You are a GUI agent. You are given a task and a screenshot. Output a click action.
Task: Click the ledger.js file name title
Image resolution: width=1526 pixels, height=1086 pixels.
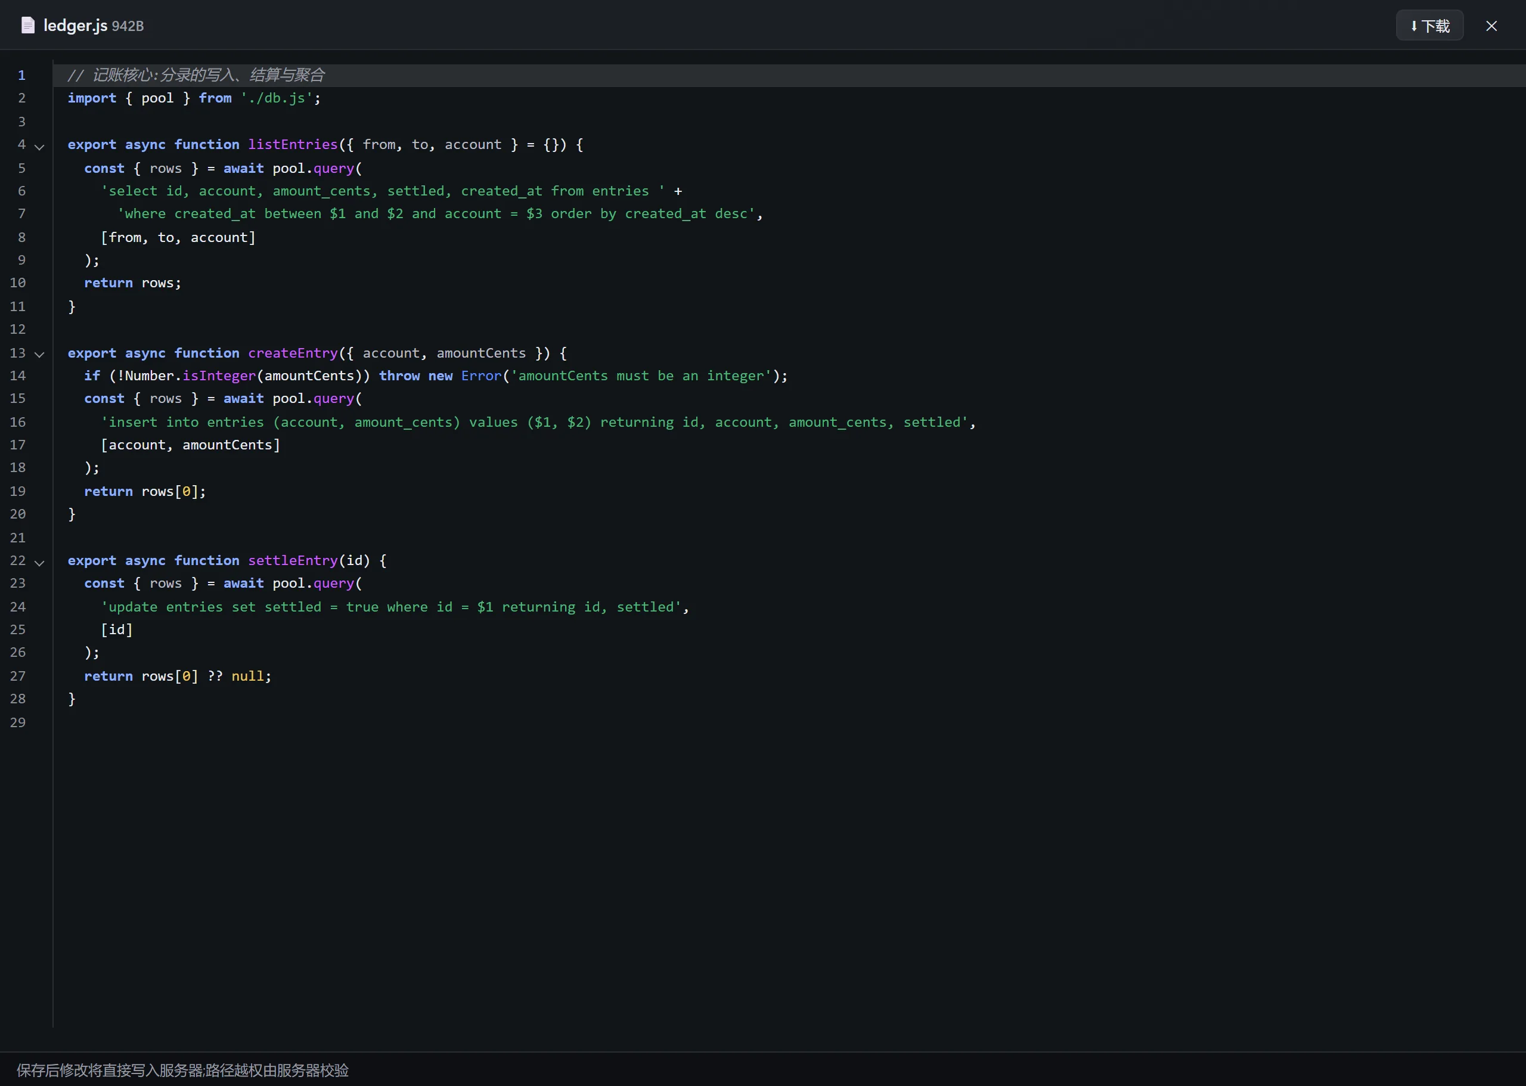75,26
